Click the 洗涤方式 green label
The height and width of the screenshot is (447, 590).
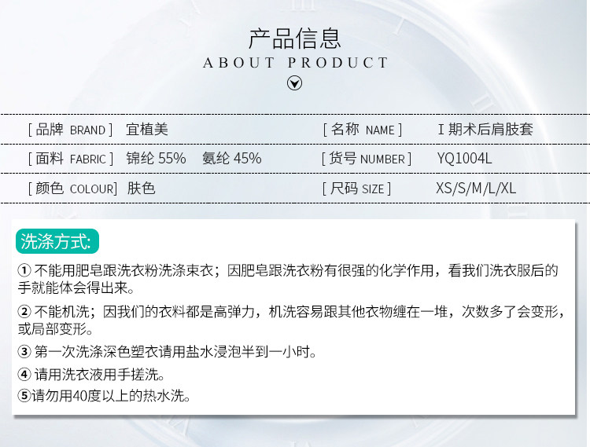[57, 241]
